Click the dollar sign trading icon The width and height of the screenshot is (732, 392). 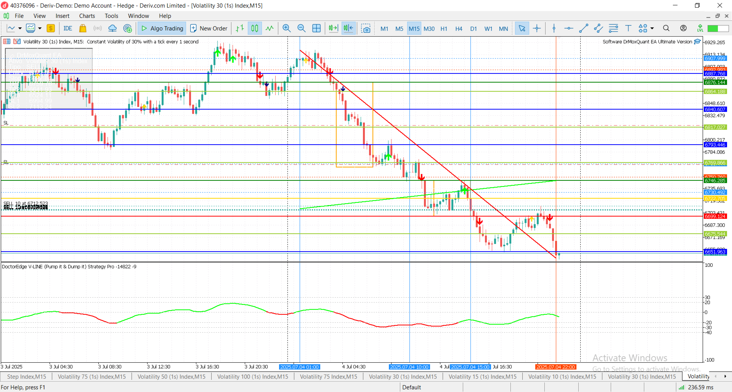tap(51, 29)
